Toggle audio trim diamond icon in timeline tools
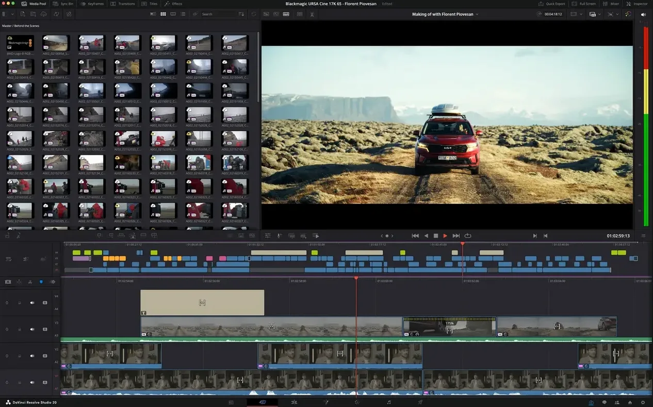Screen dimensions: 653x407 click(x=53, y=282)
